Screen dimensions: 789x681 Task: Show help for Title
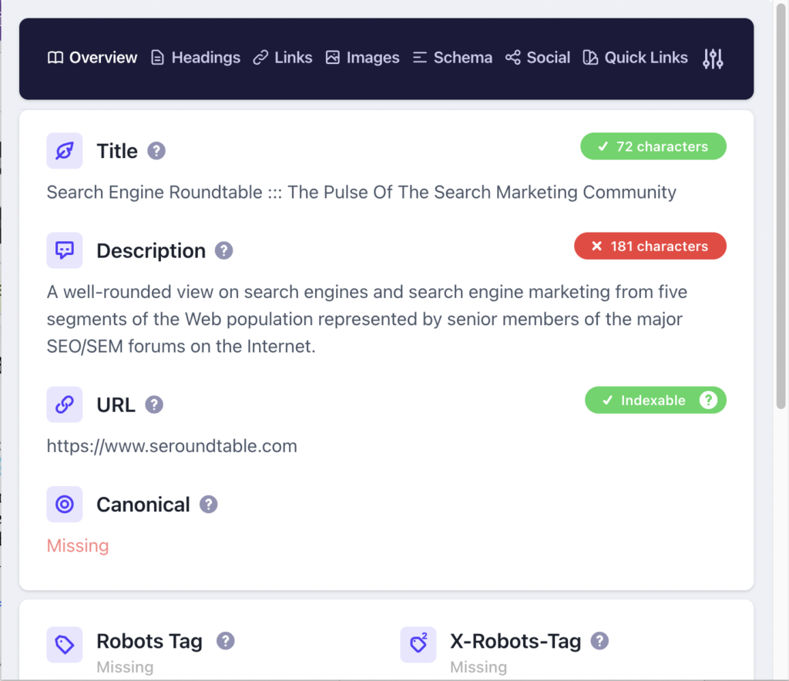pos(156,151)
